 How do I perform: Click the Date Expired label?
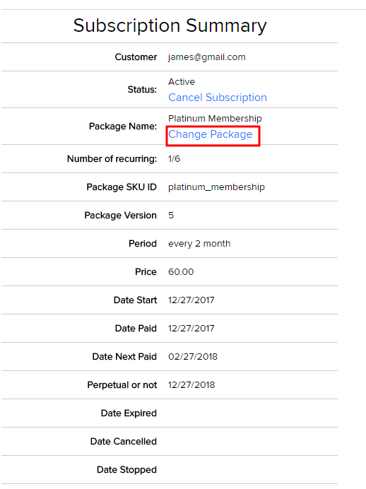pos(129,413)
